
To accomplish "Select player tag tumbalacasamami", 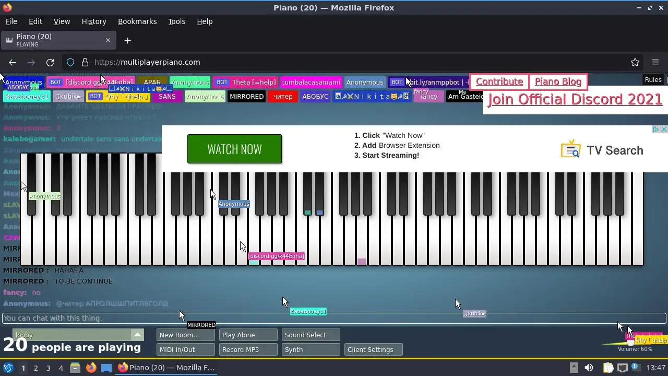I will tap(311, 83).
